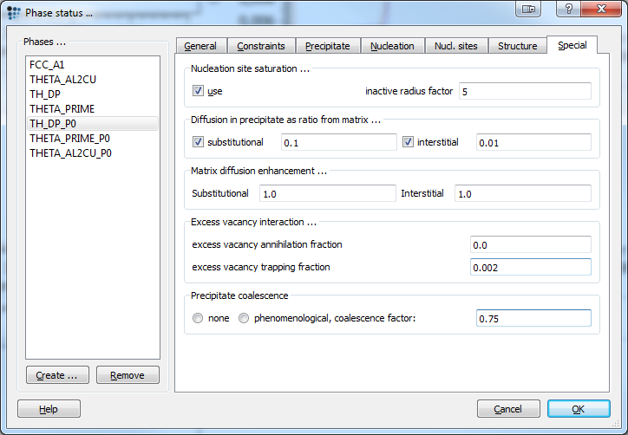Viewport: 628px width, 435px height.
Task: Toggle the nucleation site saturation 'use' checkbox
Action: pyautogui.click(x=198, y=91)
